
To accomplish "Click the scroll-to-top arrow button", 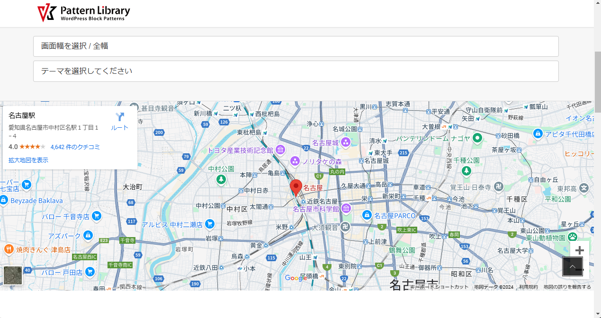I will tap(572, 266).
